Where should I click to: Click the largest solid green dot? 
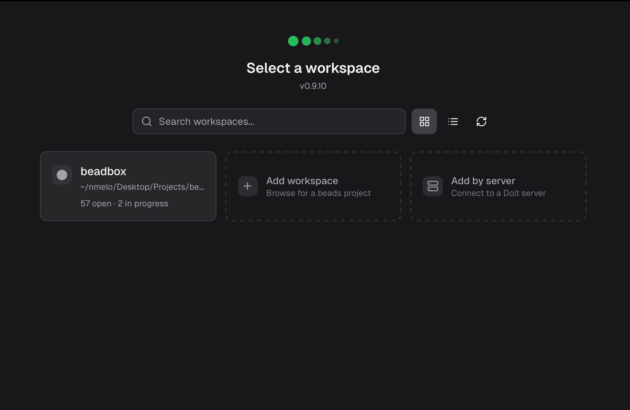pyautogui.click(x=293, y=41)
